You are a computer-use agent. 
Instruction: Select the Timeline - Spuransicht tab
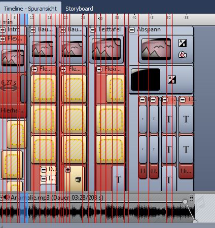point(30,9)
